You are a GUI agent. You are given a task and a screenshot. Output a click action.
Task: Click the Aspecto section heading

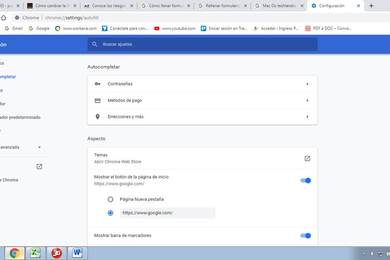[96, 139]
